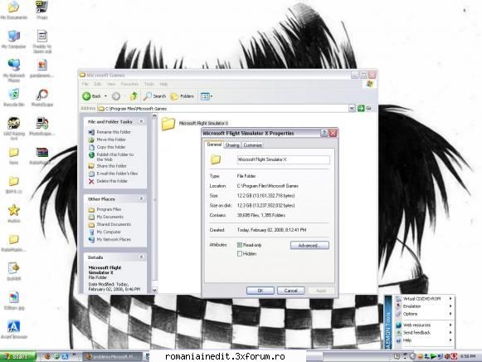
Task: Select the Avant Browser desktop icon
Action: pos(14,329)
